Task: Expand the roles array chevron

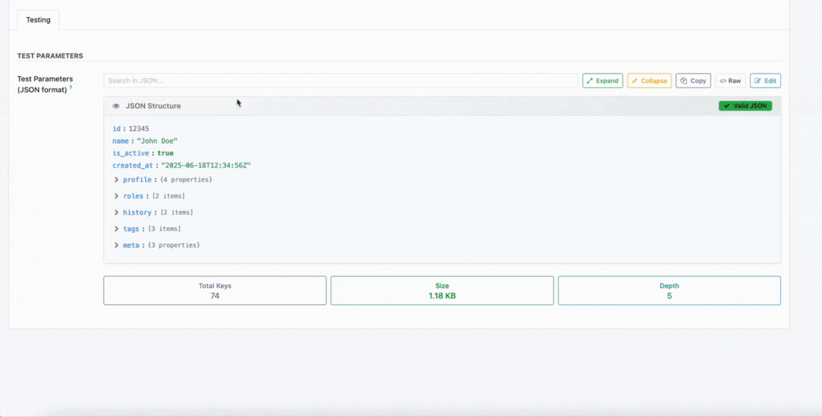Action: click(116, 196)
